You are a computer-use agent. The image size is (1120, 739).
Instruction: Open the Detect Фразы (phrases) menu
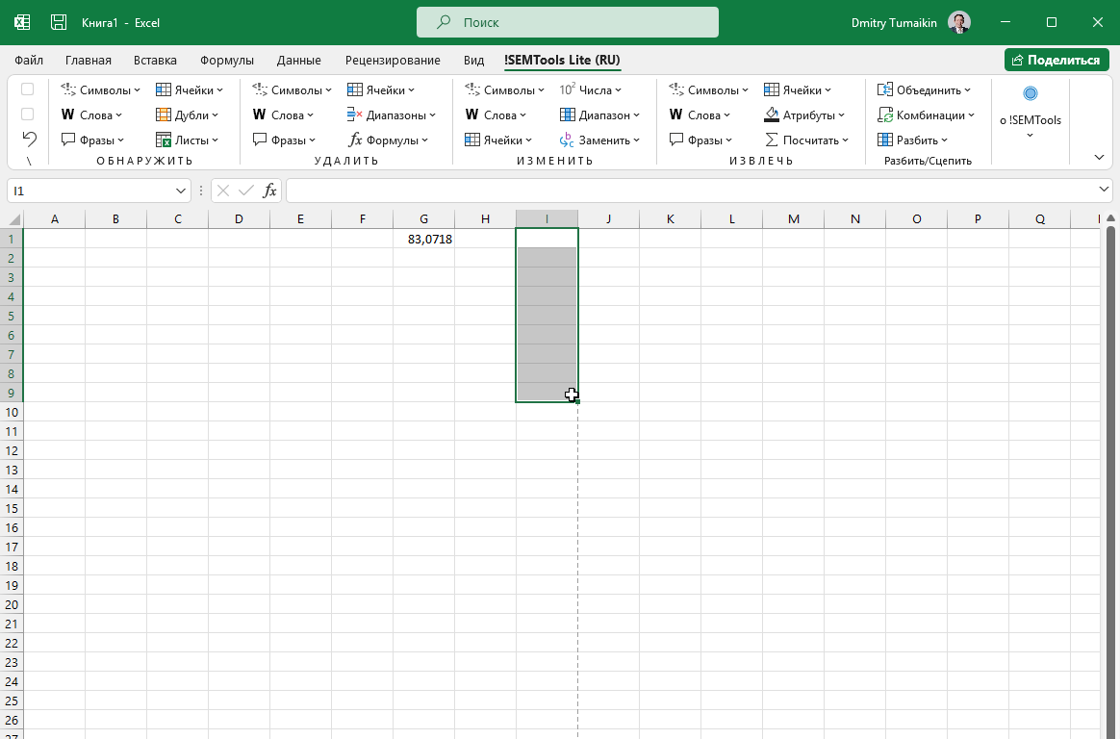point(93,140)
